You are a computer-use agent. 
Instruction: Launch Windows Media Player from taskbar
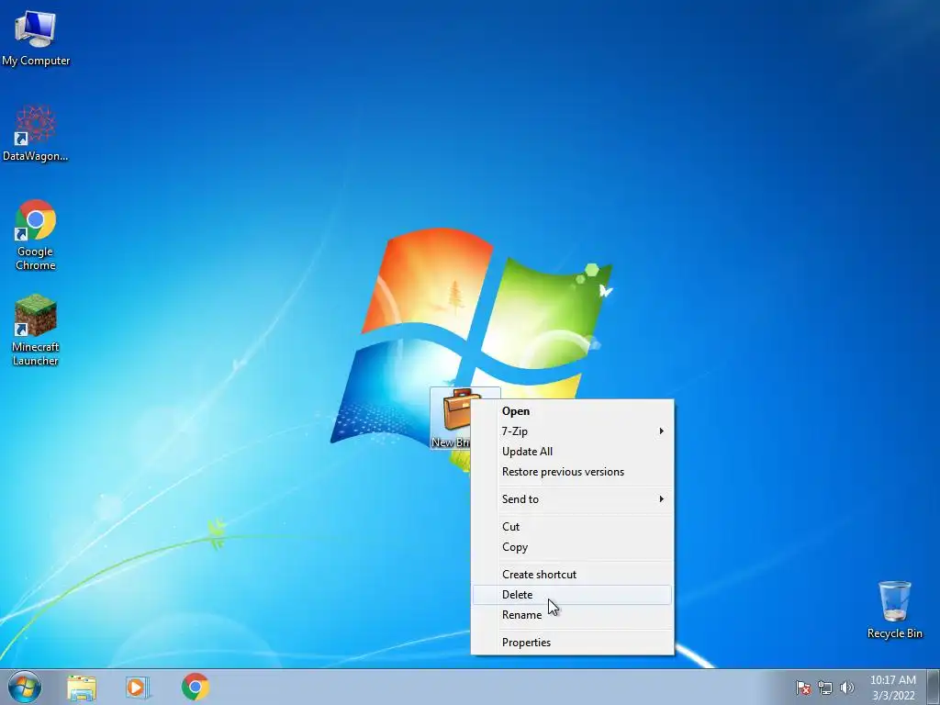pos(138,688)
